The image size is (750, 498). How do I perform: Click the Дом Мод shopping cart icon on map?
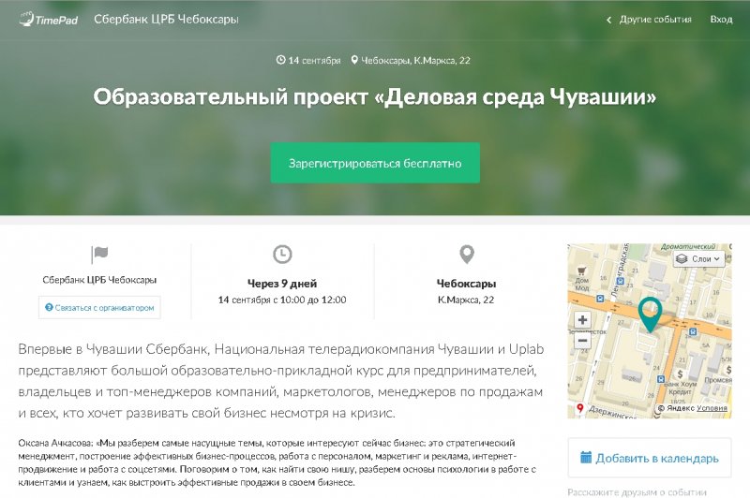[x=583, y=269]
